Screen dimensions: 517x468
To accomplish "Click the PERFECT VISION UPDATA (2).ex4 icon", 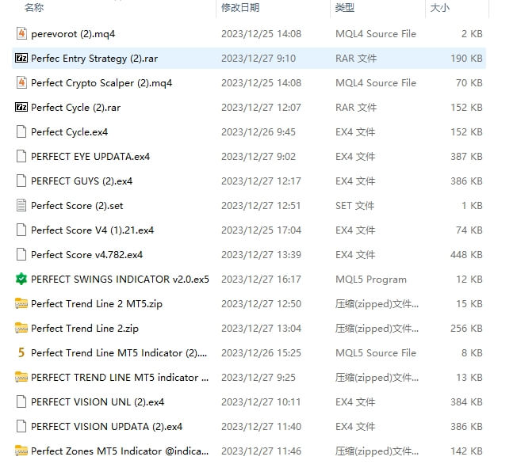I will [21, 426].
